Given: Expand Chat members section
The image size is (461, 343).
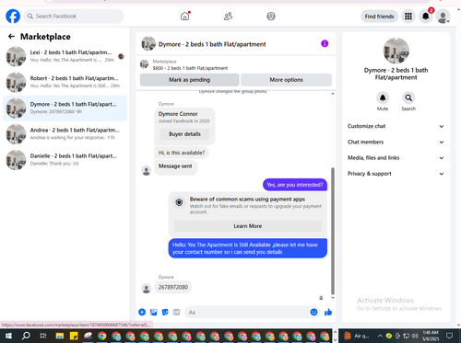Looking at the screenshot, I should coord(396,143).
